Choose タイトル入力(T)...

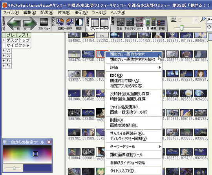[x=133, y=171]
